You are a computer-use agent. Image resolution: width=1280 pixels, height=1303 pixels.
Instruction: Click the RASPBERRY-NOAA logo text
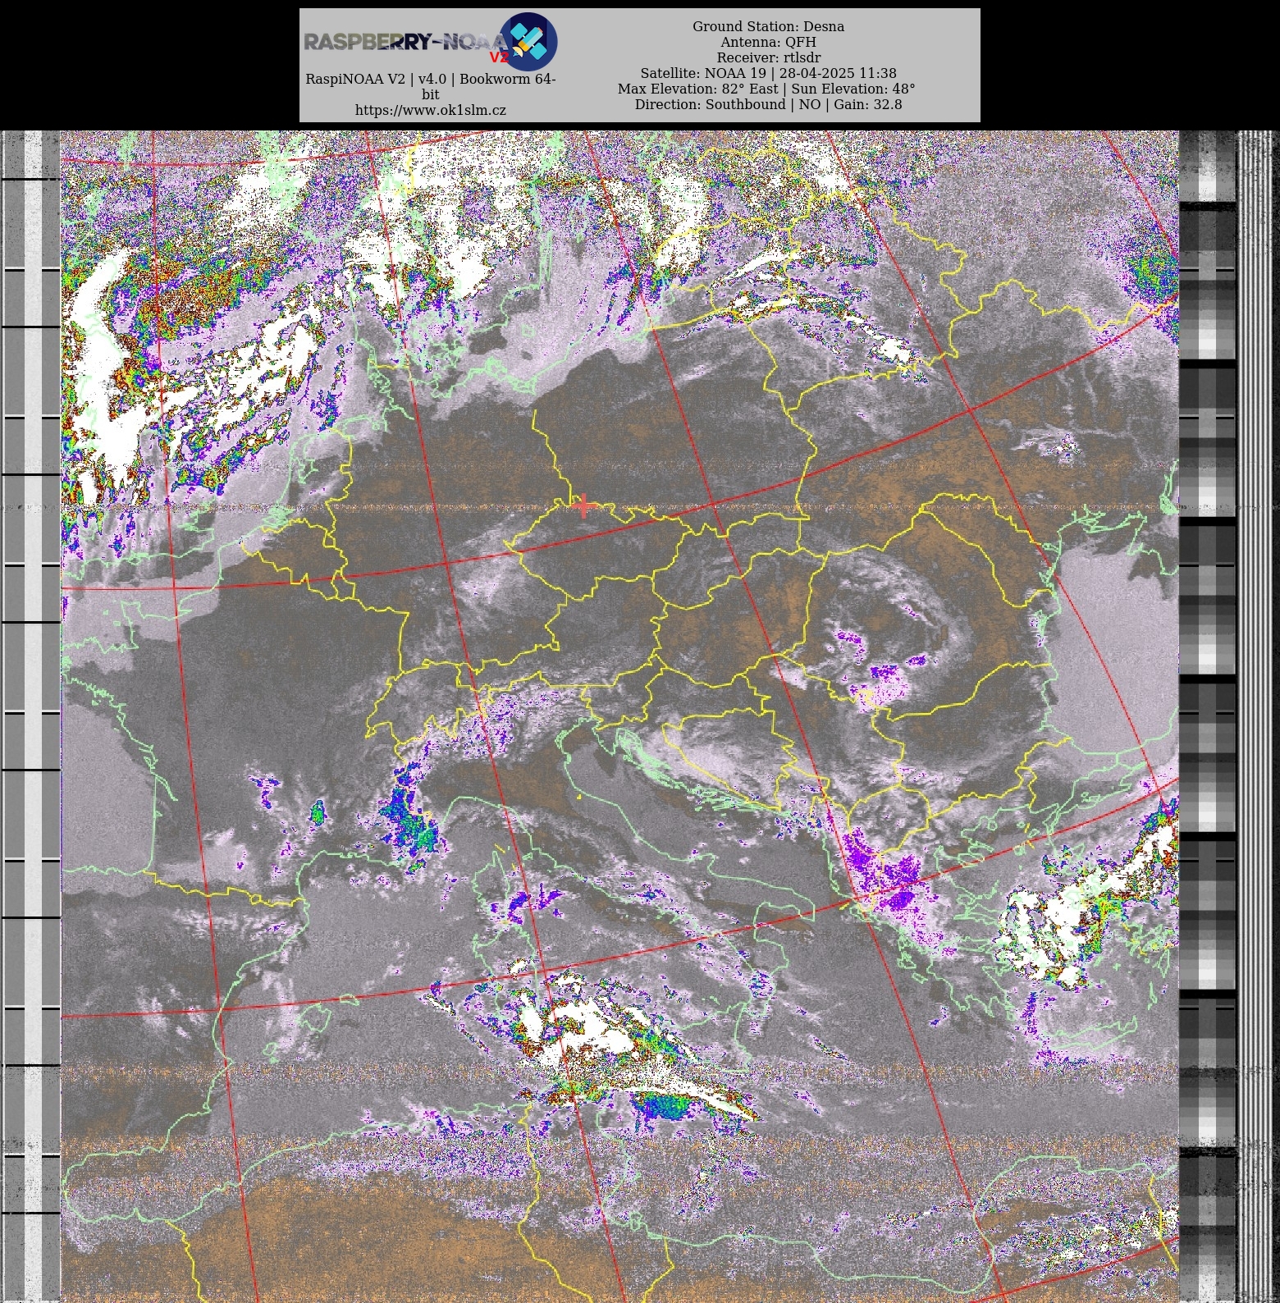click(405, 42)
